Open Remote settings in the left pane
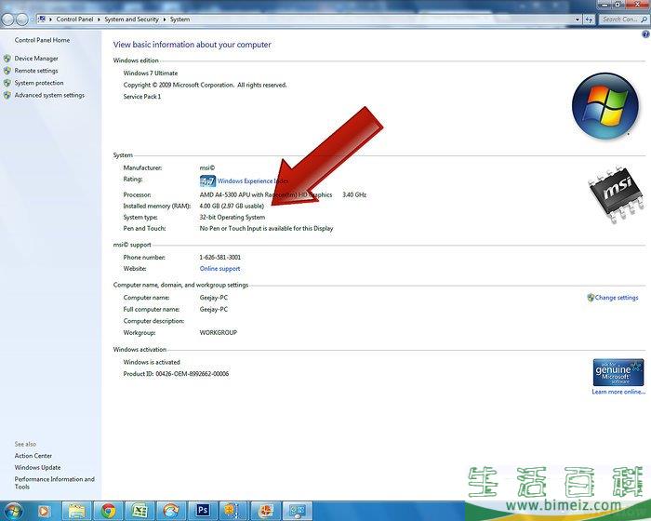Image resolution: width=651 pixels, height=521 pixels. click(x=35, y=71)
